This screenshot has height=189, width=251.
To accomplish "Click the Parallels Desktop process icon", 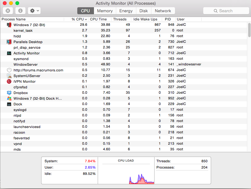I will (9, 42).
